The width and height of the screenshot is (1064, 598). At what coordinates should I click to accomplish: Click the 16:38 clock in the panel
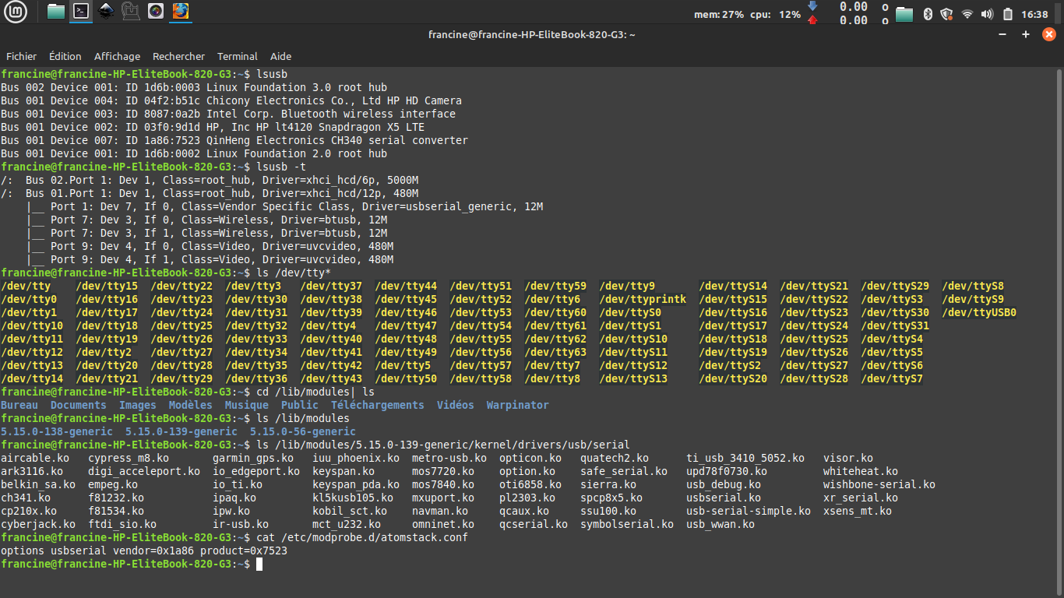pyautogui.click(x=1034, y=14)
